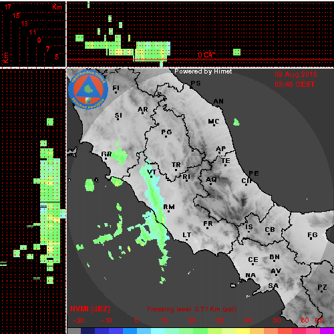The image size is (334, 334).
Task: Click the '-20' dBZ scale value
Action: point(78,321)
